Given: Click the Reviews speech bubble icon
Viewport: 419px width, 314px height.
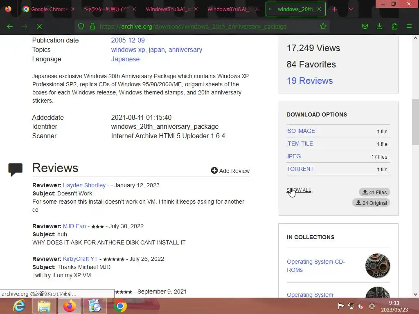Looking at the screenshot, I should tap(15, 169).
